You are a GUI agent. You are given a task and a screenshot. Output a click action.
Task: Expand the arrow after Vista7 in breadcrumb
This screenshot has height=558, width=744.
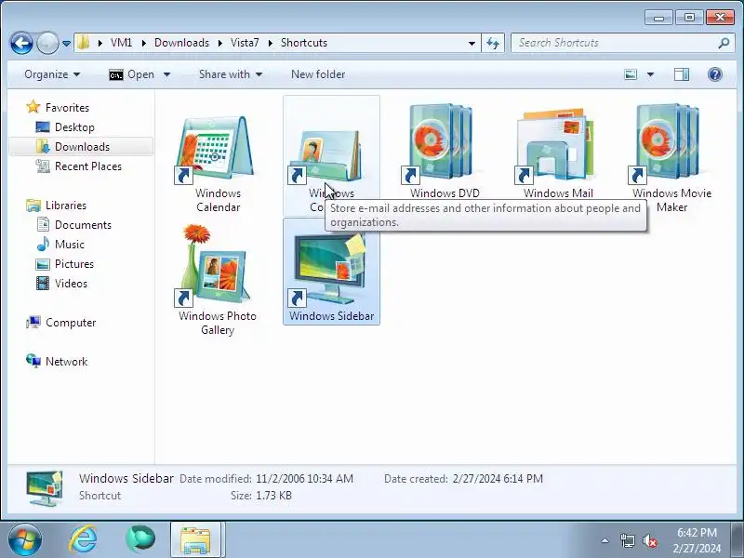click(270, 43)
